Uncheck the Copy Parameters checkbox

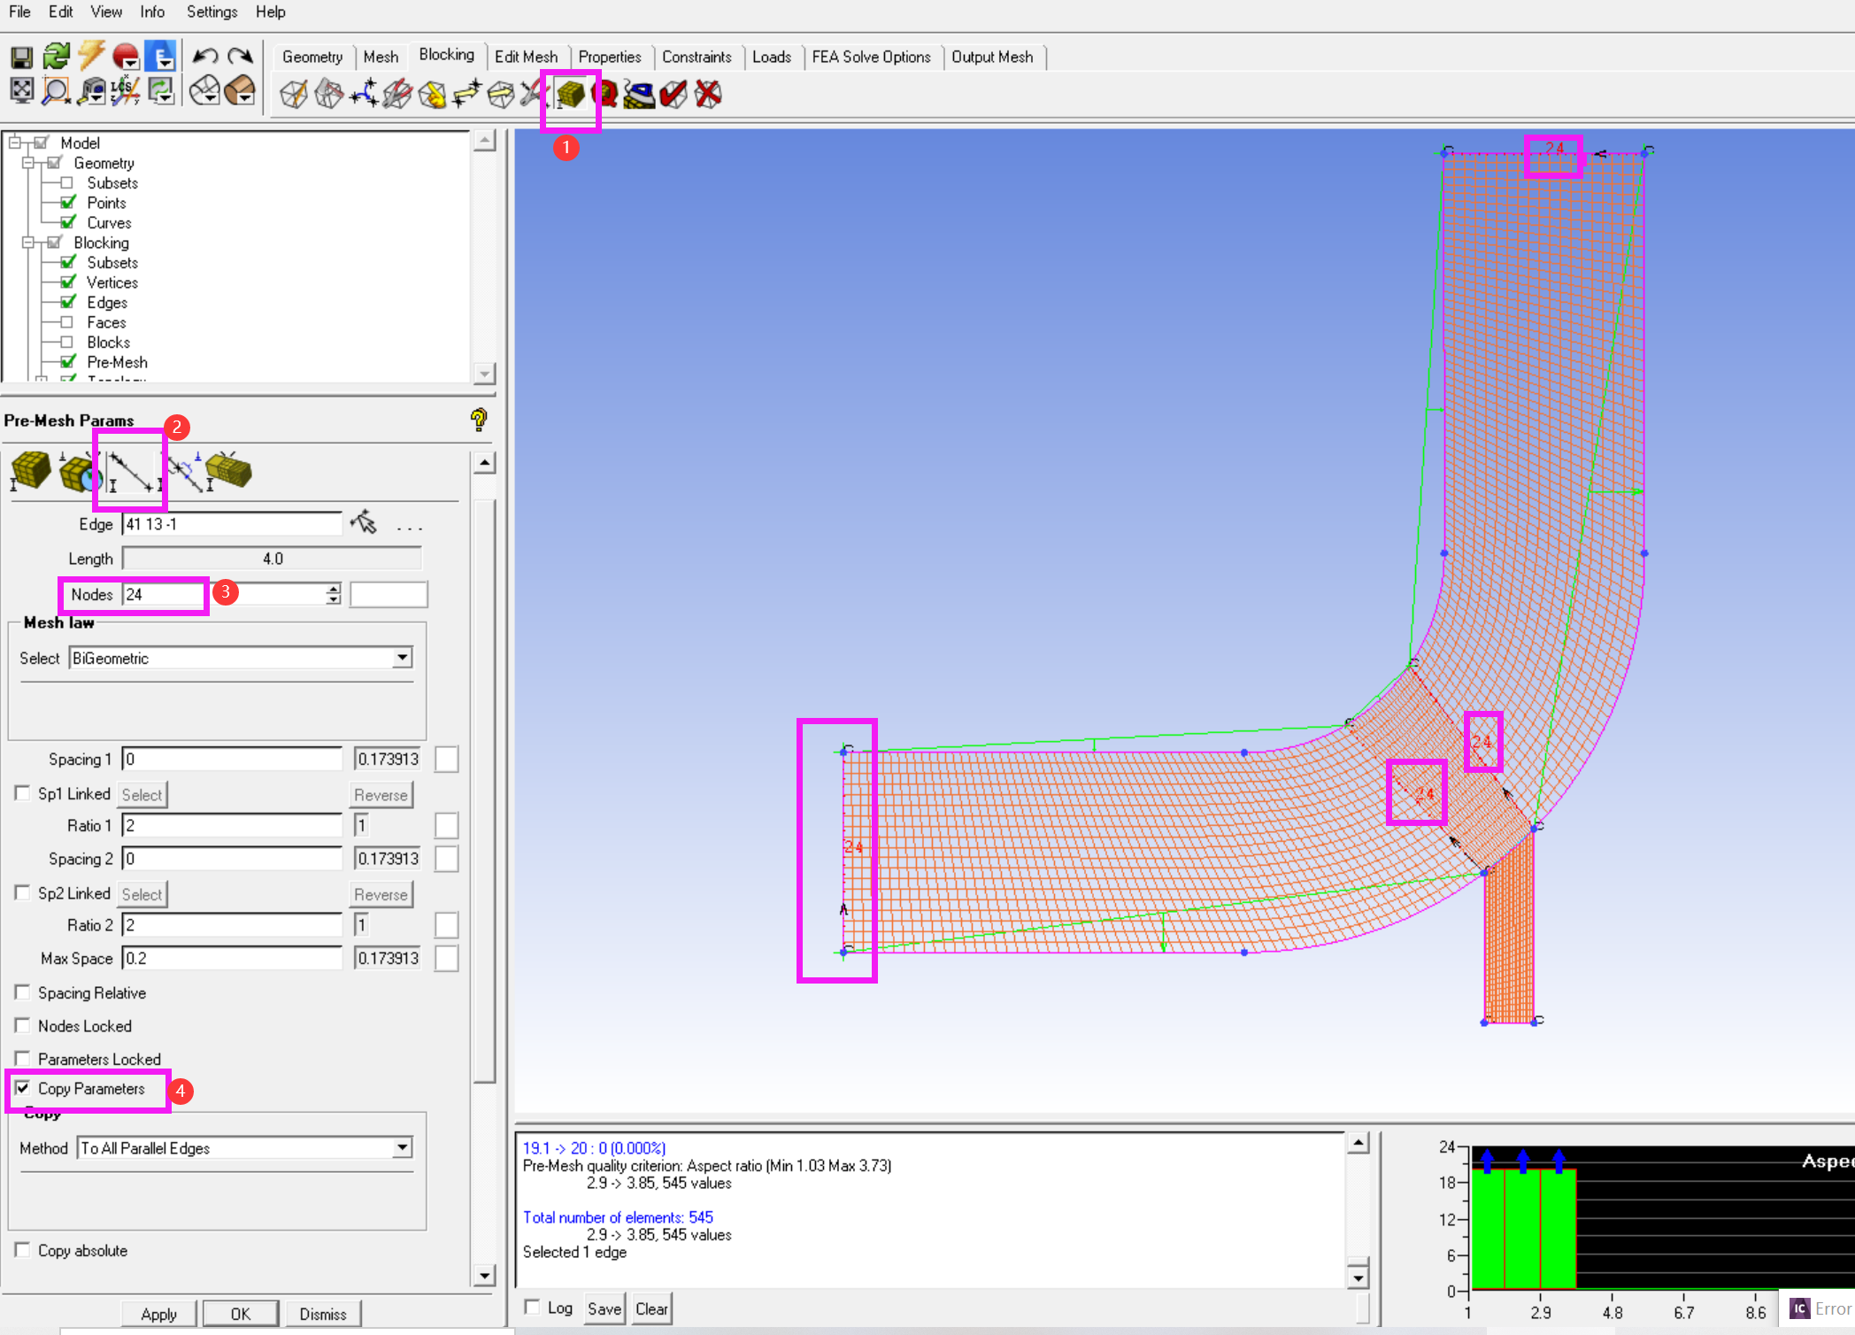pyautogui.click(x=23, y=1088)
